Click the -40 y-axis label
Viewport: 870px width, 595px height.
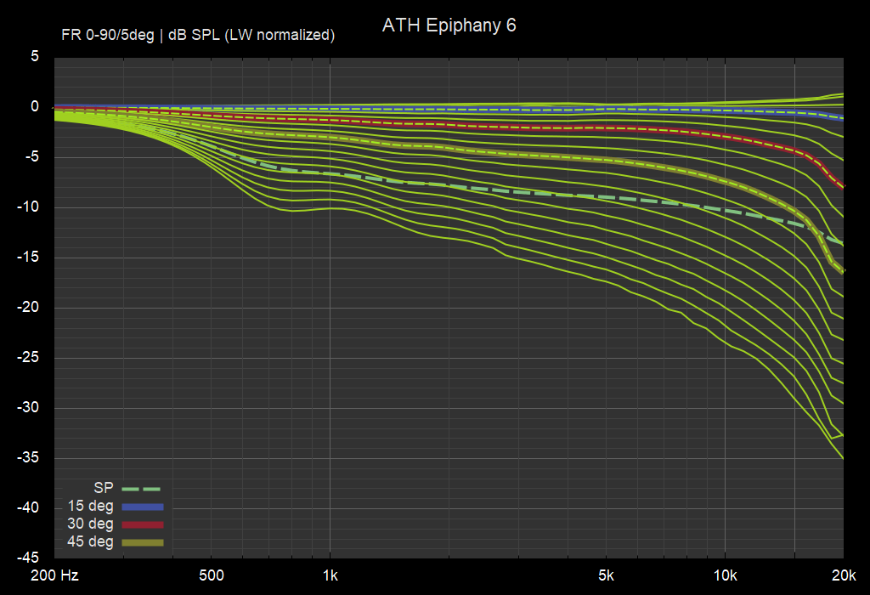[x=28, y=507]
